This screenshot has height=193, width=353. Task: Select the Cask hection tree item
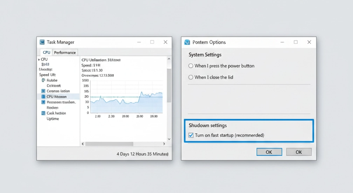click(x=56, y=113)
